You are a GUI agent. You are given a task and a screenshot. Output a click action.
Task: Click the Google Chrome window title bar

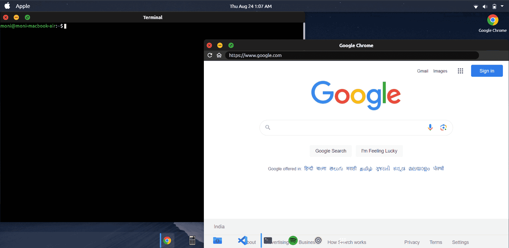click(x=356, y=45)
